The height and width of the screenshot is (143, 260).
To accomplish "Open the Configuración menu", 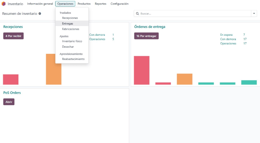I will pyautogui.click(x=120, y=4).
